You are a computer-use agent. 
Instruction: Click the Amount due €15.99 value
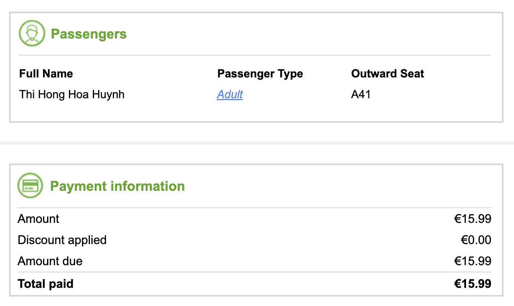[472, 261]
